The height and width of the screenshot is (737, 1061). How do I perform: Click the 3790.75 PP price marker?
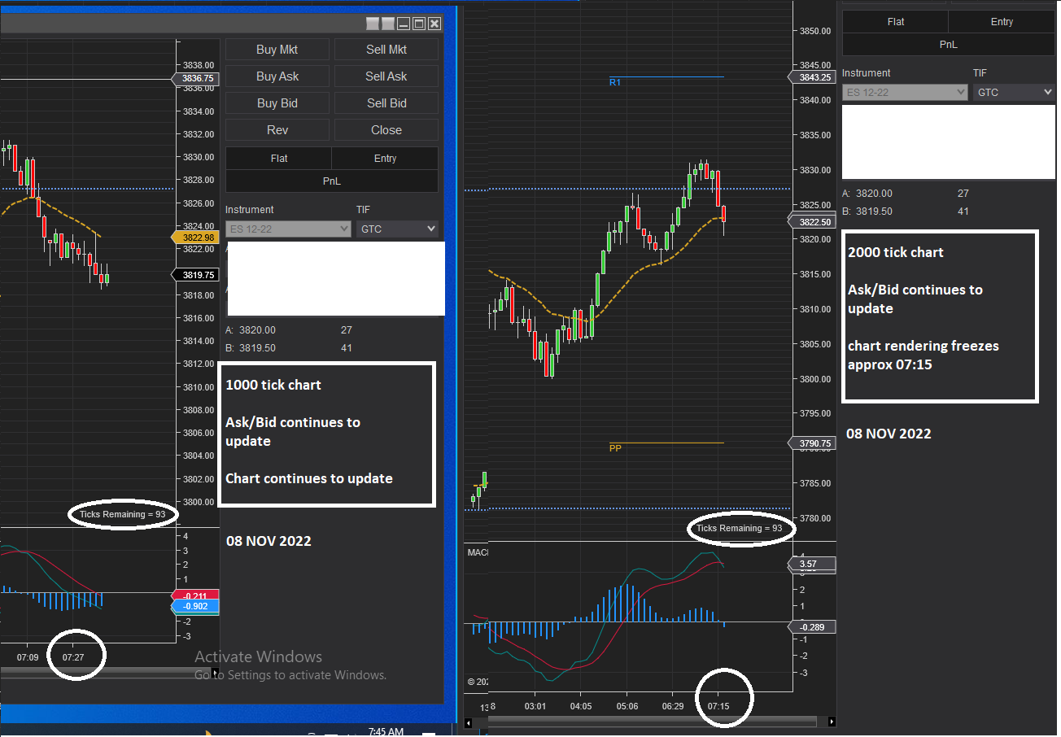tap(812, 443)
